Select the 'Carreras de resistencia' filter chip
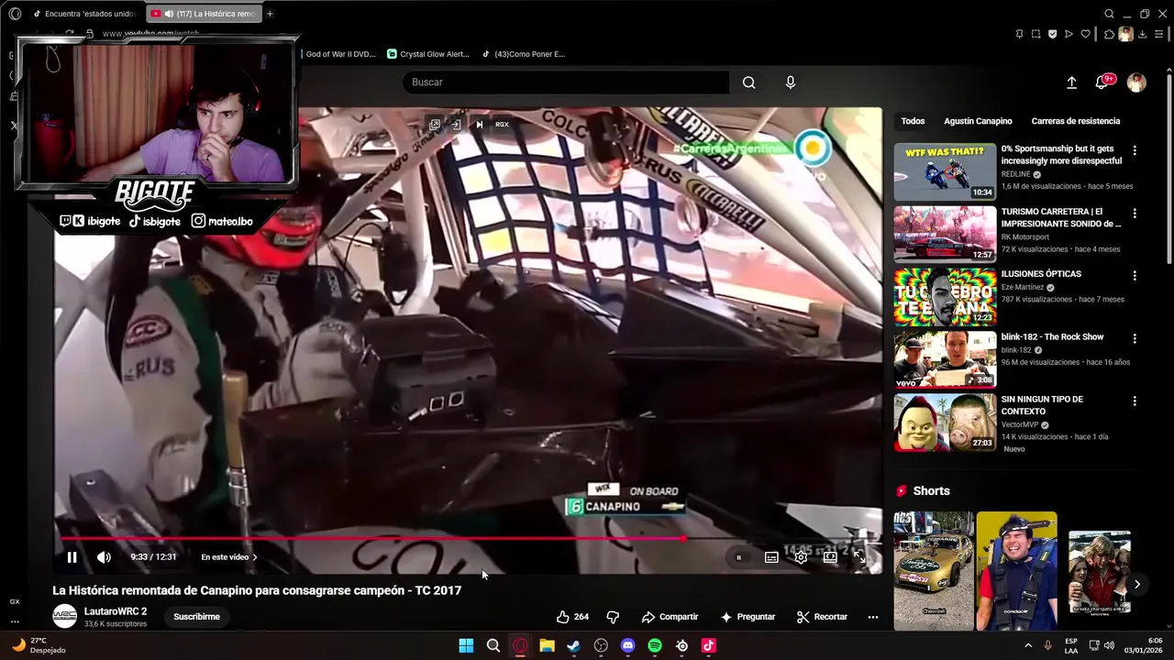This screenshot has height=660, width=1174. point(1075,121)
